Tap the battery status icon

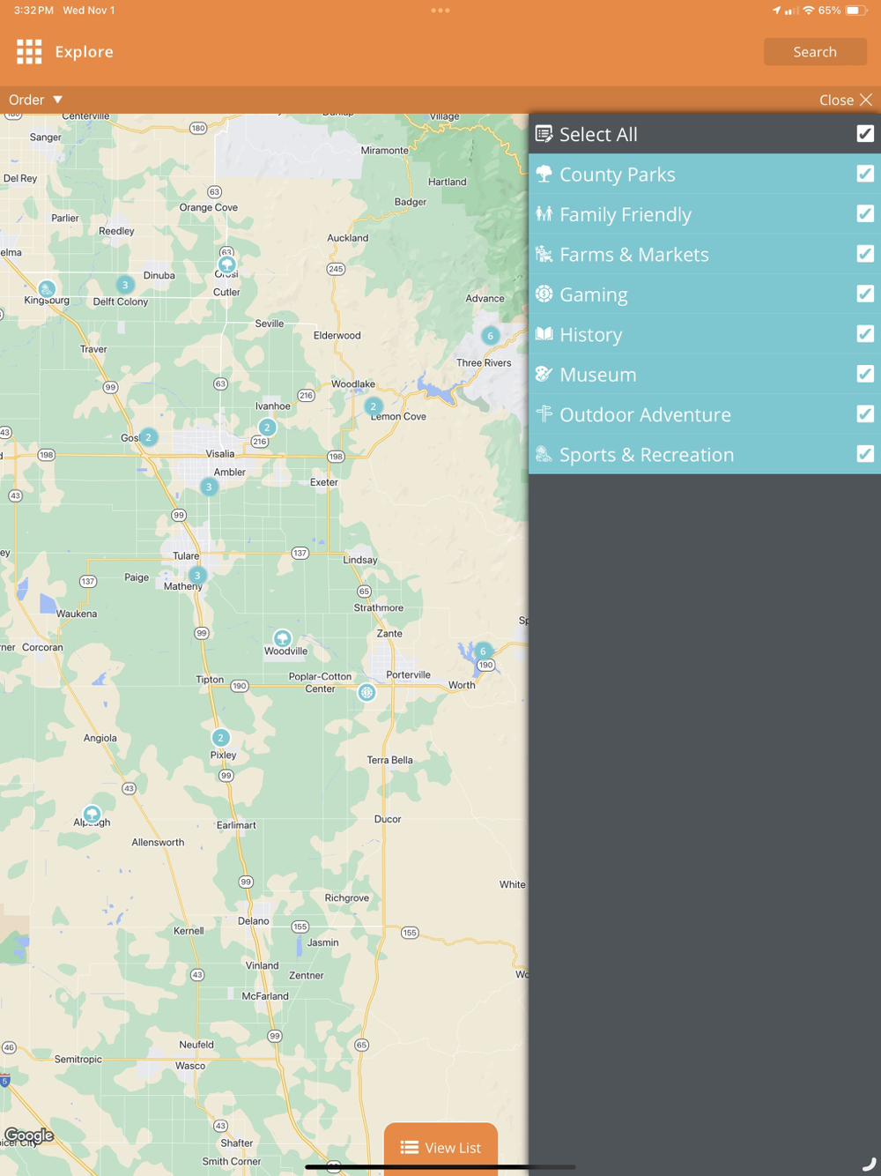[856, 11]
